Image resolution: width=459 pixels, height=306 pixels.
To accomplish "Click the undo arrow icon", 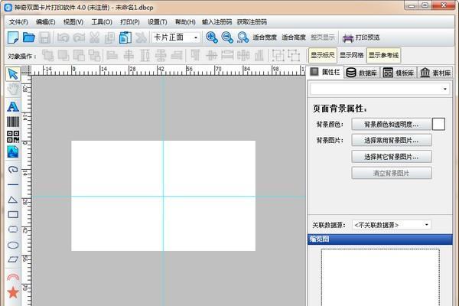I will [63, 37].
